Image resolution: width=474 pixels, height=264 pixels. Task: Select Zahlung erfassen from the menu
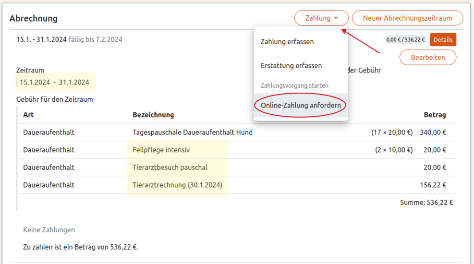click(287, 42)
